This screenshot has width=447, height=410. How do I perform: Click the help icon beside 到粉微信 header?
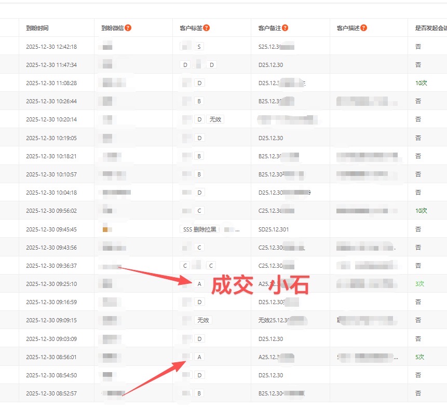tap(128, 28)
